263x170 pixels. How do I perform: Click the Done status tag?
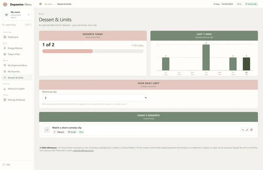click(81, 132)
